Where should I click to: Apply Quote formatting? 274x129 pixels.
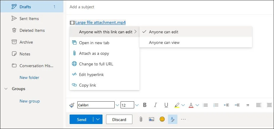[248, 105]
